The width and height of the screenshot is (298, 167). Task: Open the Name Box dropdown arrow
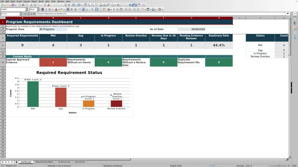(21, 14)
